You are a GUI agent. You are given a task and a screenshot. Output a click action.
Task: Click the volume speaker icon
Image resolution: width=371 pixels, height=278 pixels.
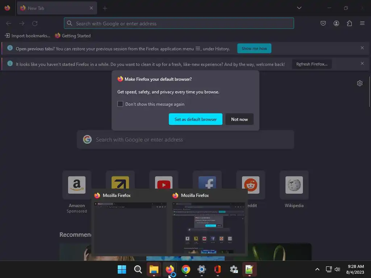pyautogui.click(x=337, y=269)
